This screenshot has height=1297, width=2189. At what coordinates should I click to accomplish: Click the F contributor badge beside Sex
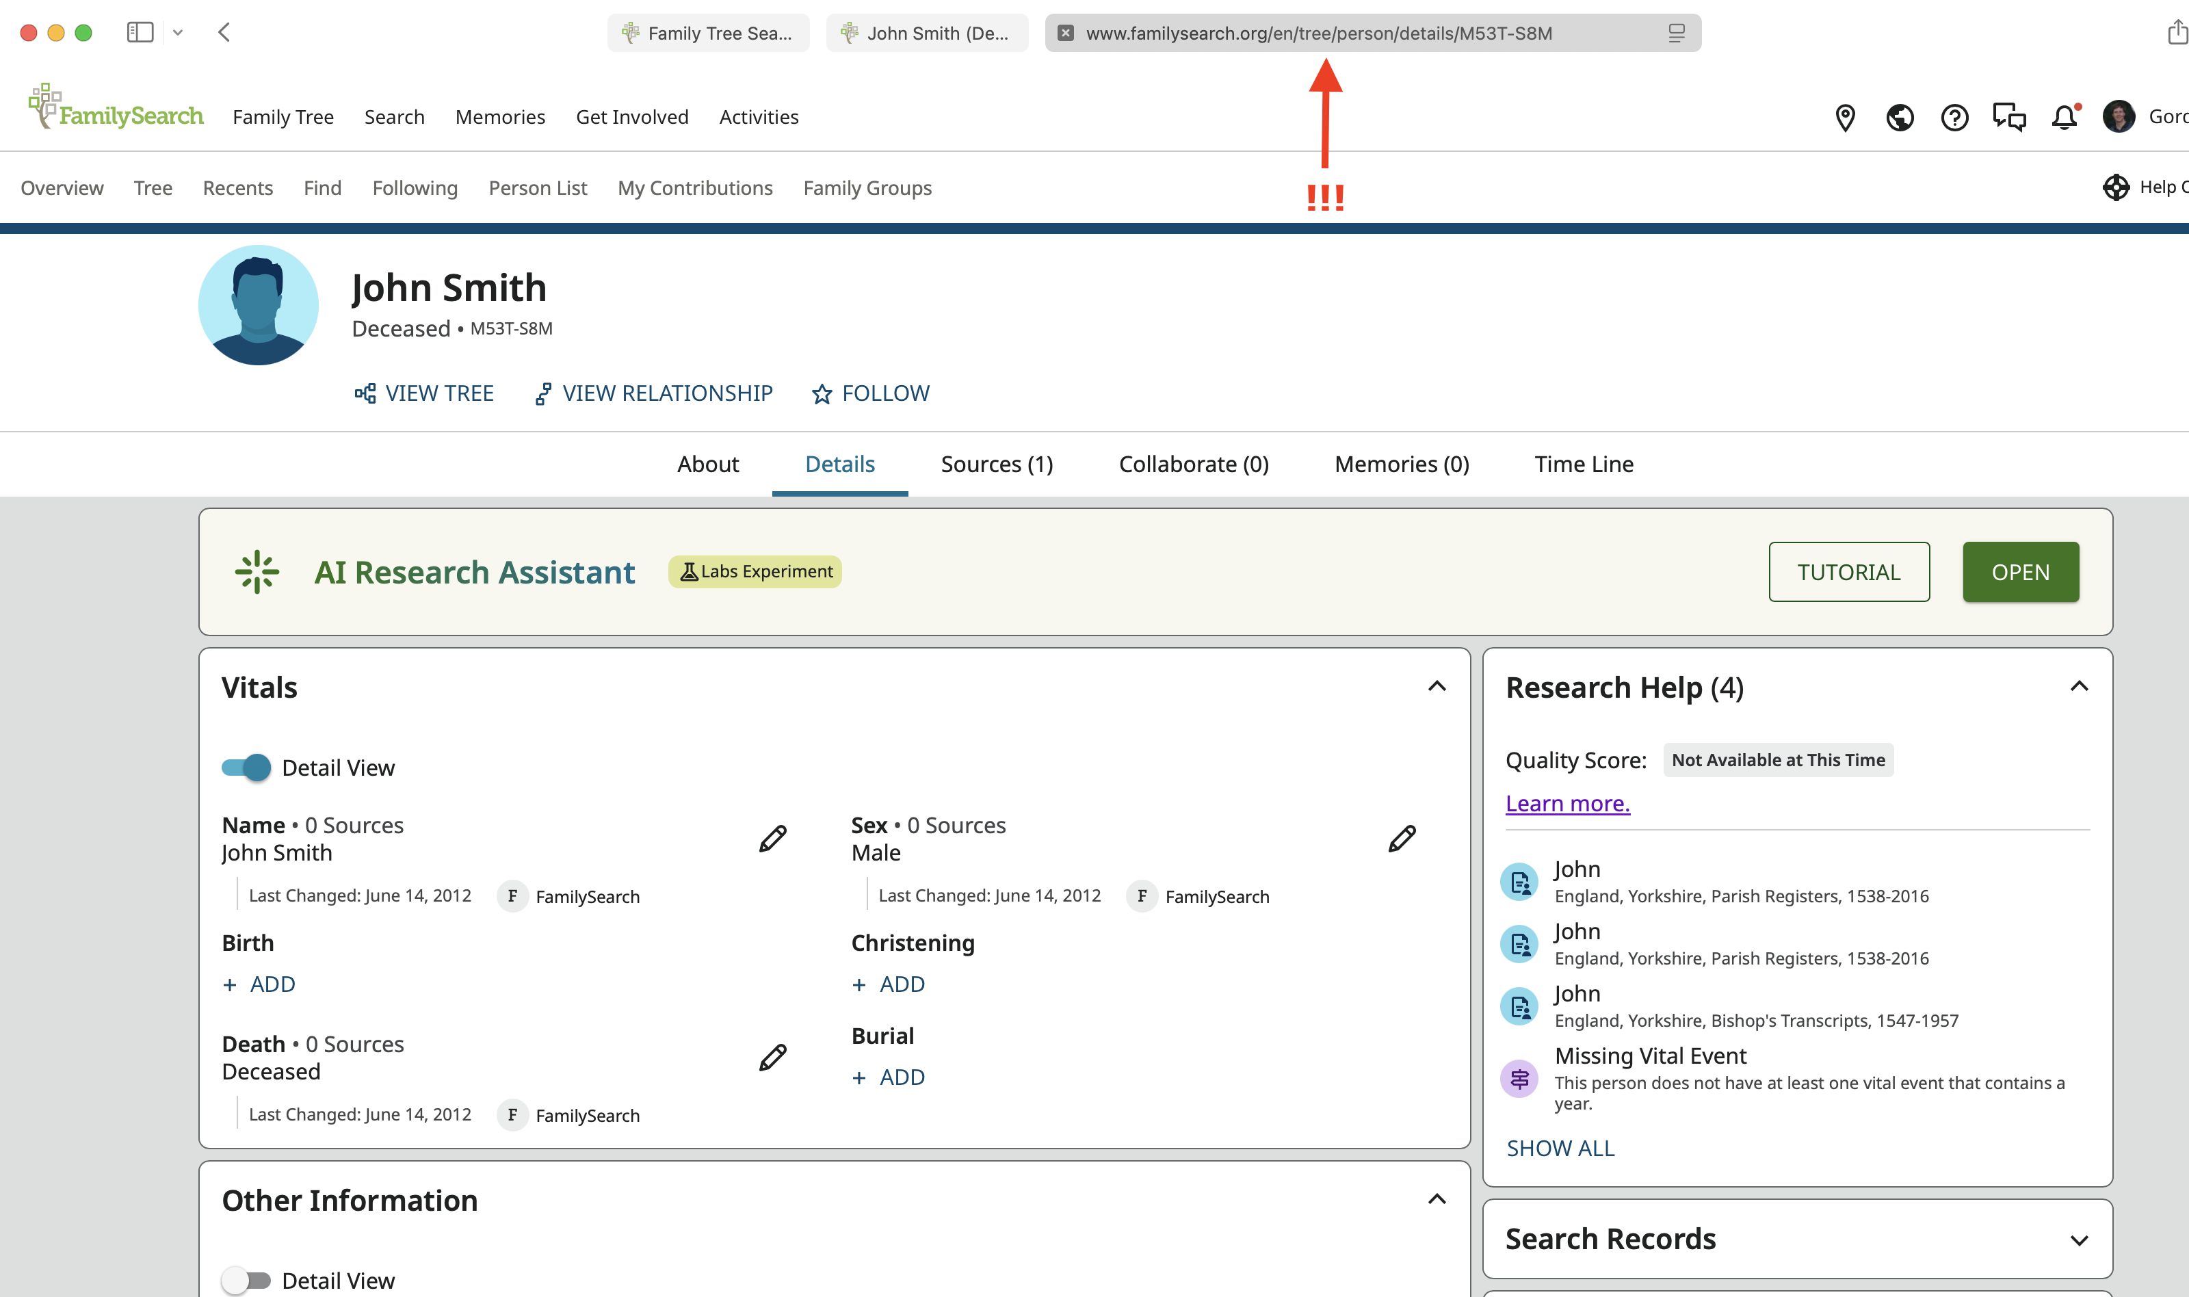click(x=1141, y=896)
